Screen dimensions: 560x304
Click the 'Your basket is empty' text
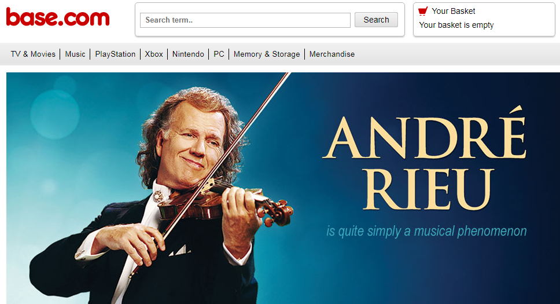[456, 25]
